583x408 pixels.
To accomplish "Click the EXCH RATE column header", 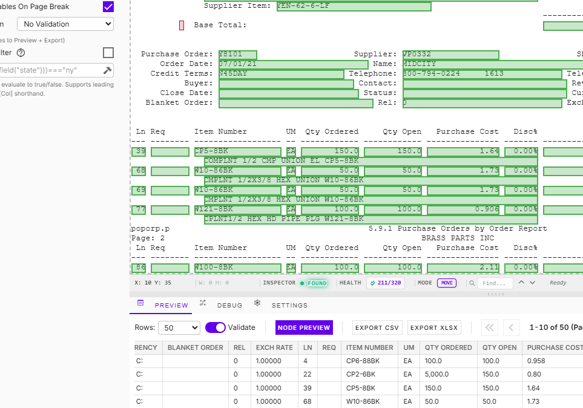I will 274,347.
